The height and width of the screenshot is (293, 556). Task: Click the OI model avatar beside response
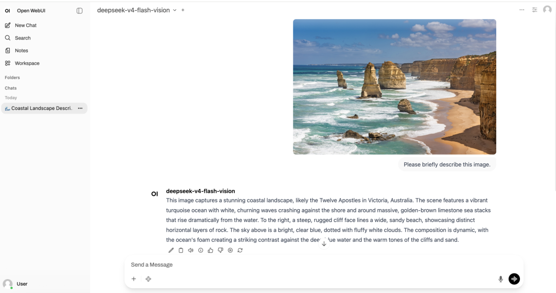[154, 194]
